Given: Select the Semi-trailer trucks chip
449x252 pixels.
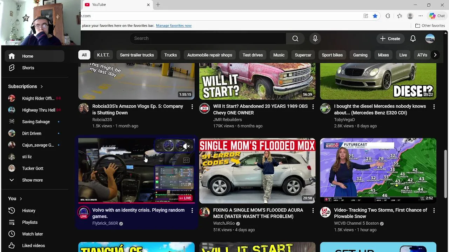Looking at the screenshot, I should 137,55.
